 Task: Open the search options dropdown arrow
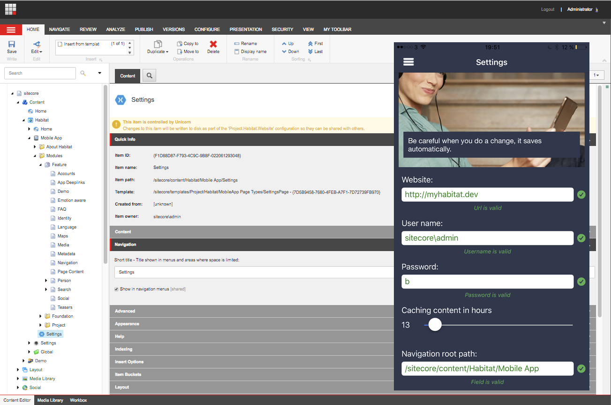tap(99, 73)
